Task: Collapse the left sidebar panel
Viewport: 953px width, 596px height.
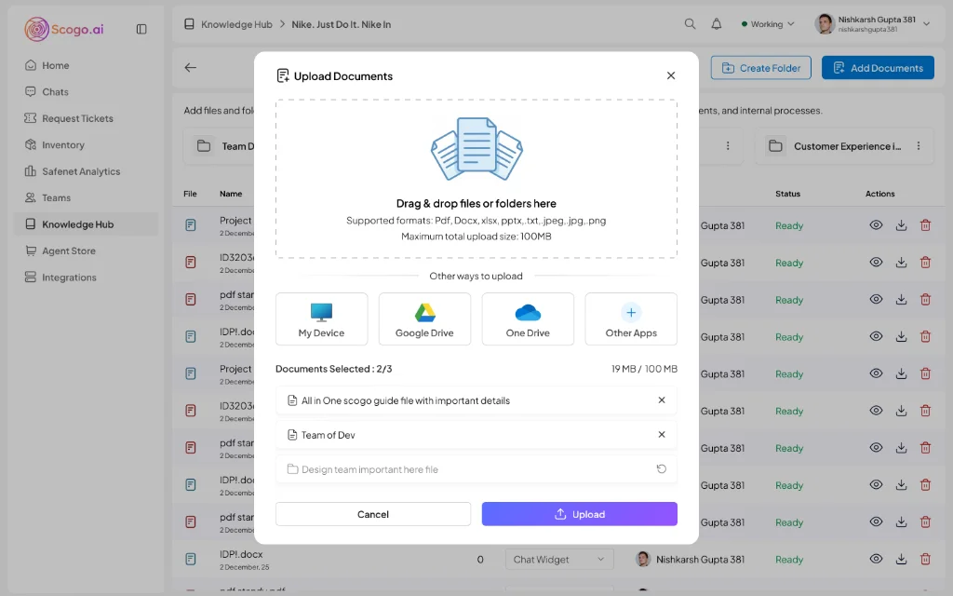Action: 141,29
